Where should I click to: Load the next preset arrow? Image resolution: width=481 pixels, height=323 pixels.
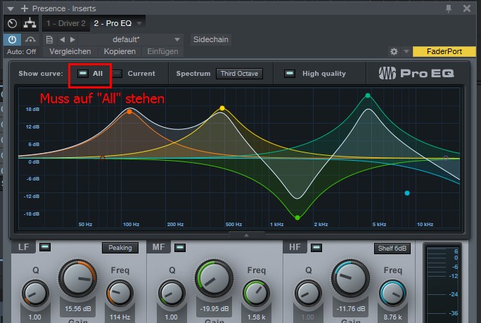72,39
